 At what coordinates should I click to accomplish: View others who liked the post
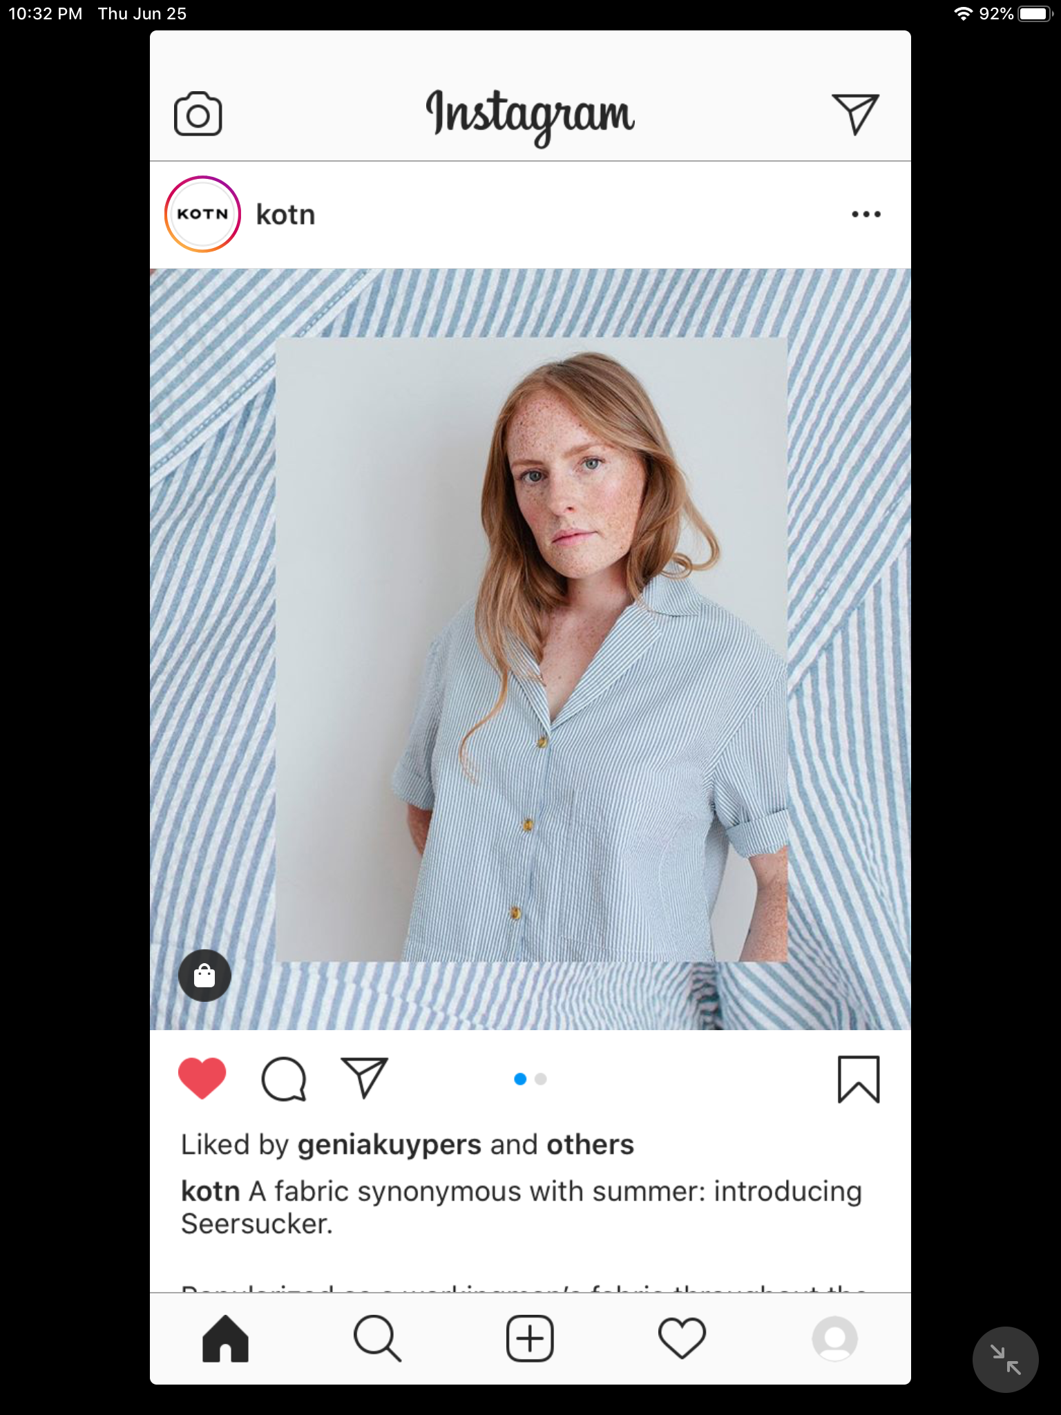click(x=590, y=1145)
